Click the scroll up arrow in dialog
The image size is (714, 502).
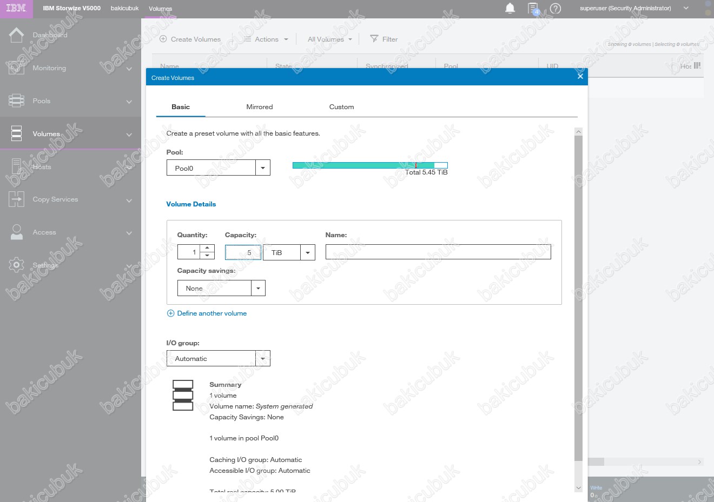[x=578, y=132]
